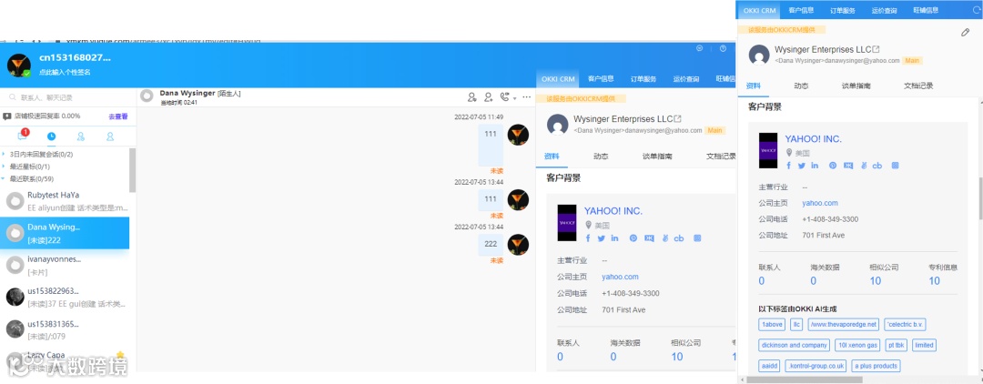Switch to 旺铺信息 tab in right panel
983x384 pixels.
coord(926,10)
